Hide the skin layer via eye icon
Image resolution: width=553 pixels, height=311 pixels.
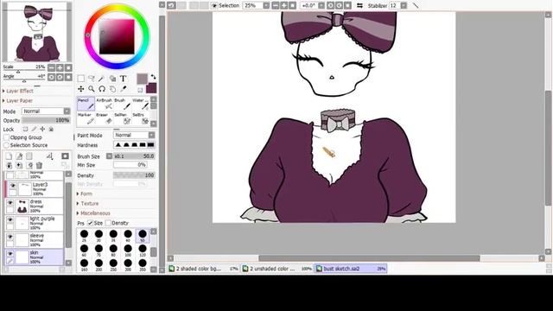pos(10,253)
